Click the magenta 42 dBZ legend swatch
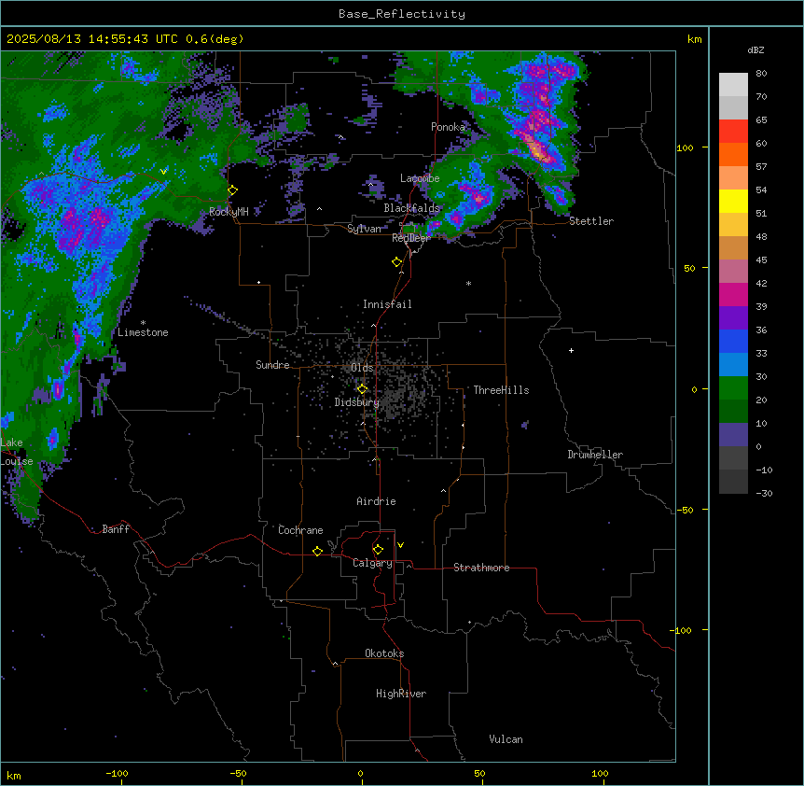This screenshot has width=804, height=786. tap(733, 294)
